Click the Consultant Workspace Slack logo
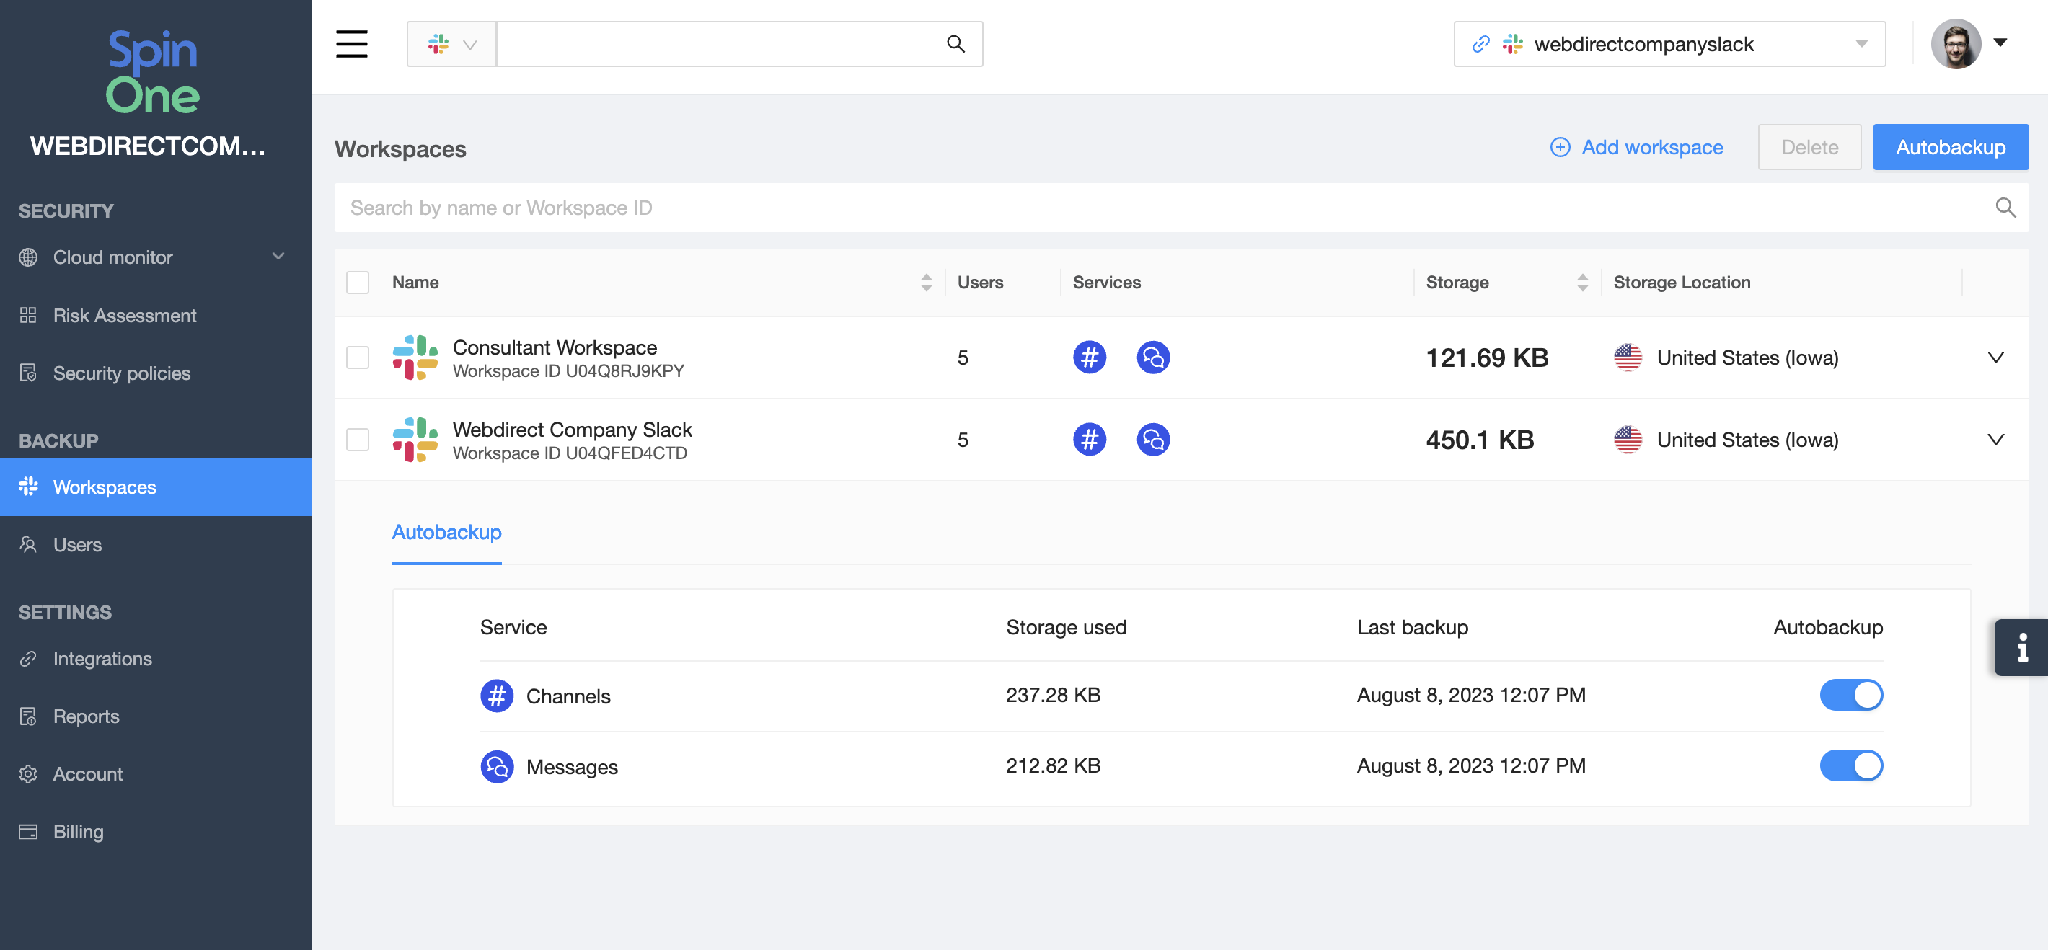The height and width of the screenshot is (950, 2048). click(x=415, y=358)
